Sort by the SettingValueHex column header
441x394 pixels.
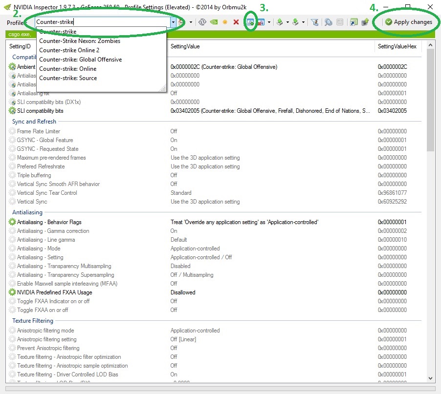(x=397, y=46)
